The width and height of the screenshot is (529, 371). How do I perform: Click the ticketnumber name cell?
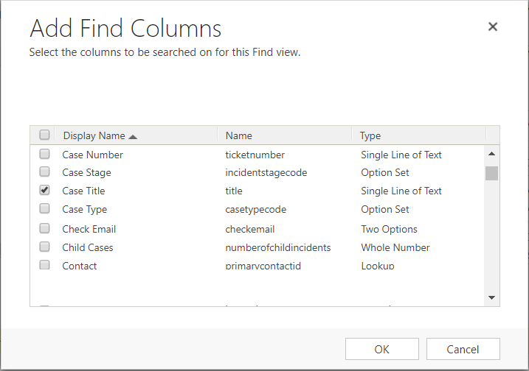click(255, 155)
